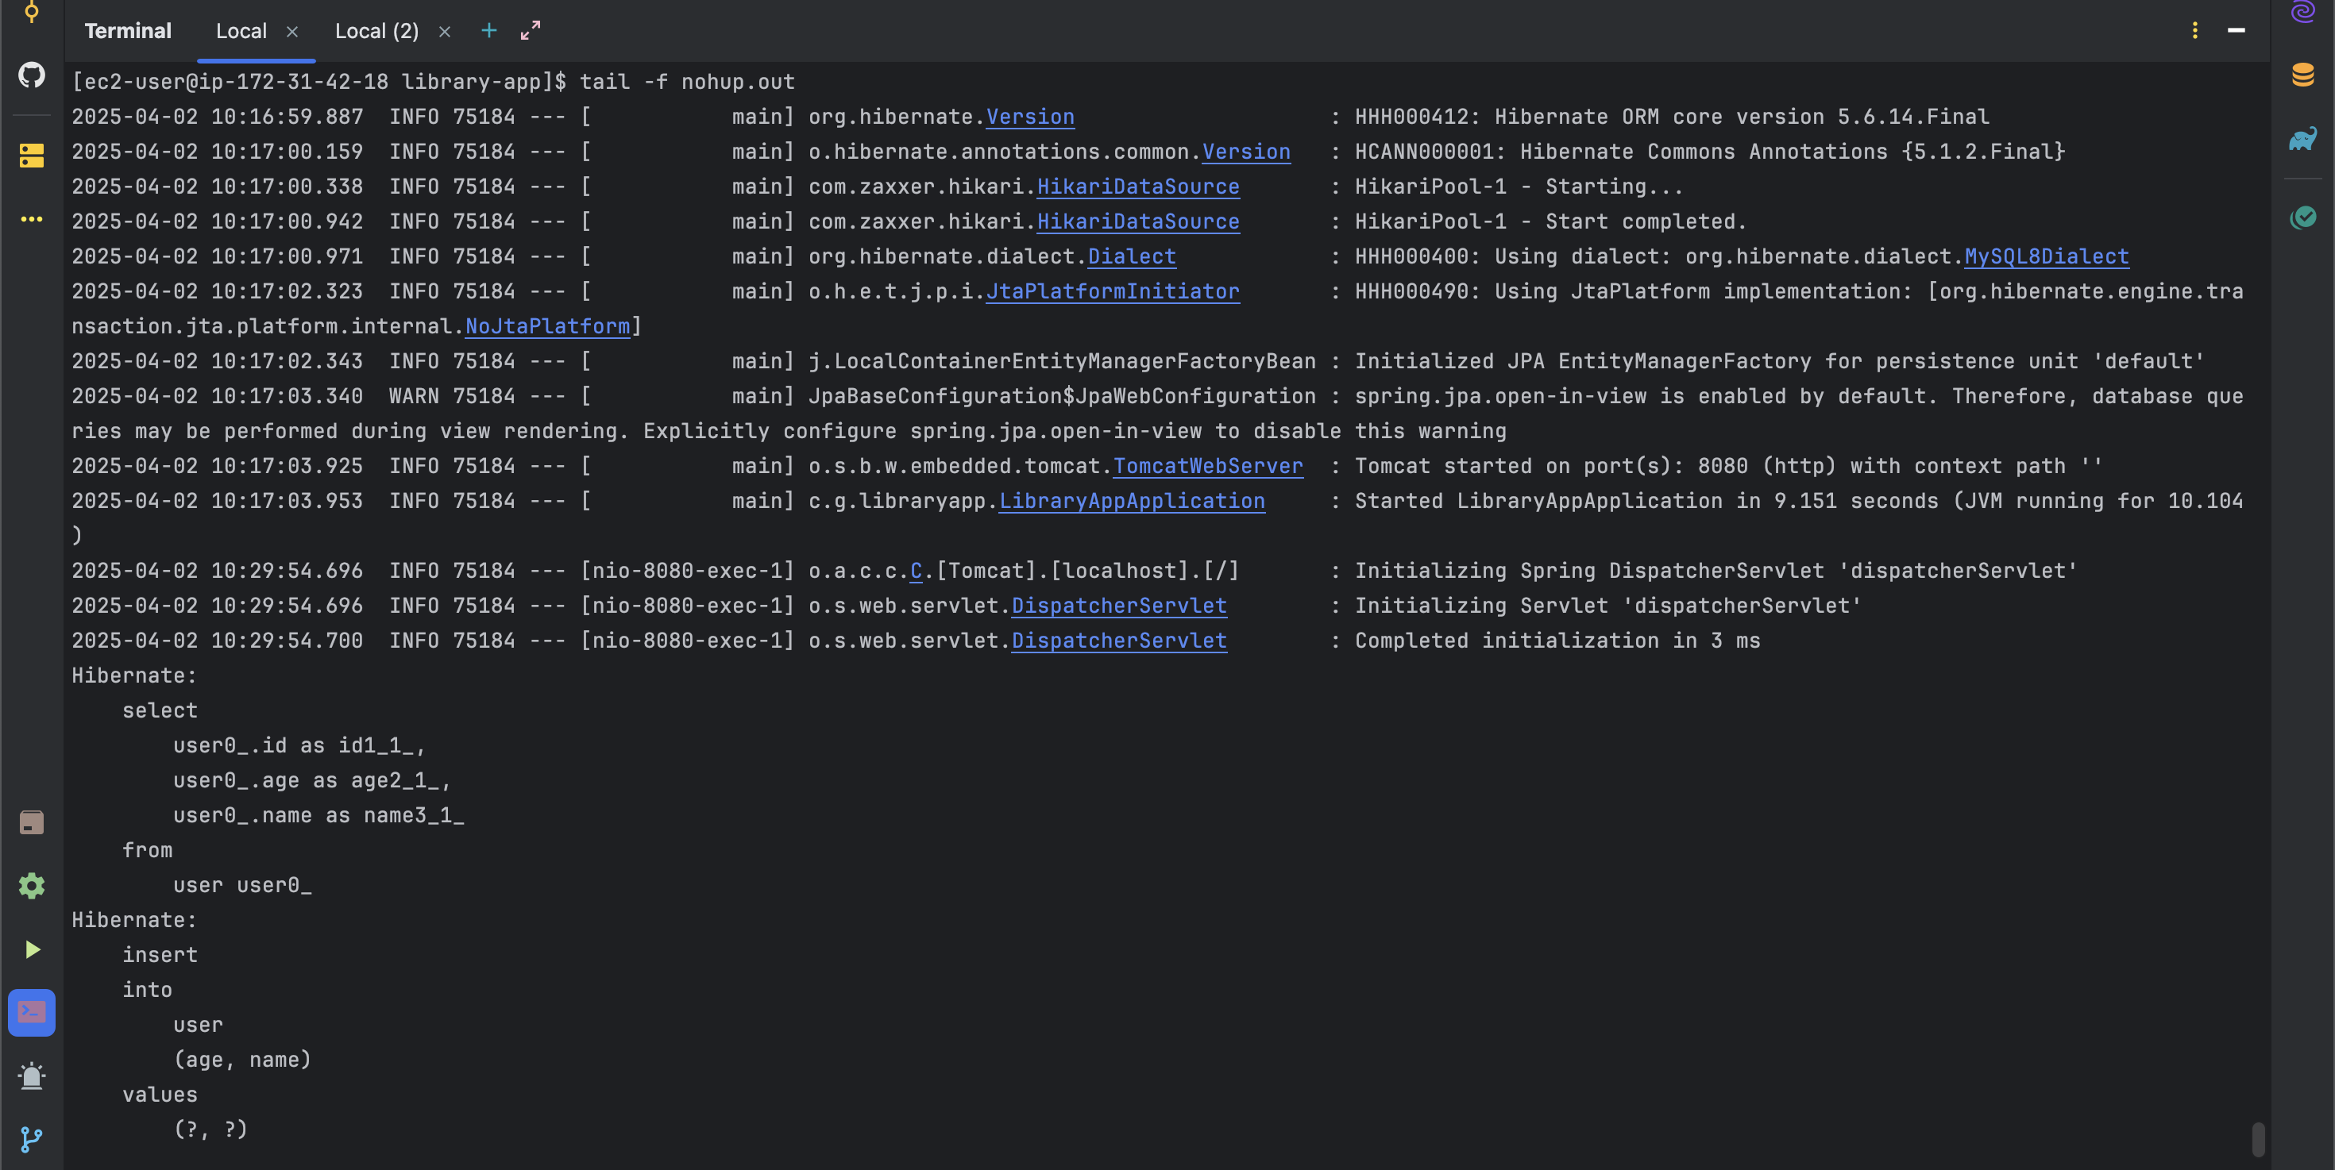Open org.hibernate Version class link

[x=1030, y=117]
